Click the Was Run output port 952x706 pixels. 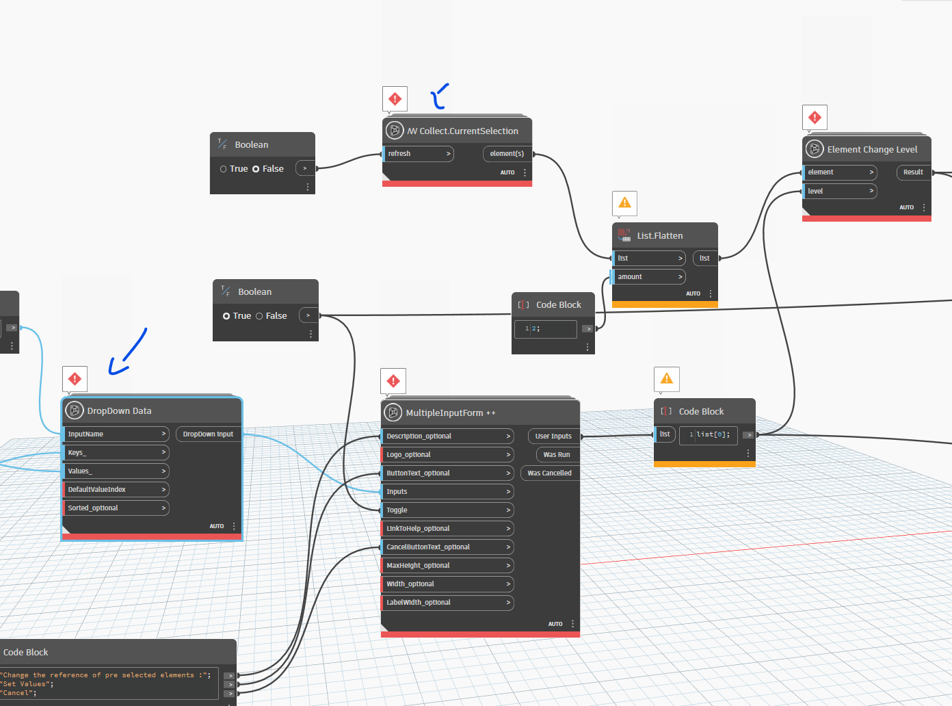click(x=556, y=454)
